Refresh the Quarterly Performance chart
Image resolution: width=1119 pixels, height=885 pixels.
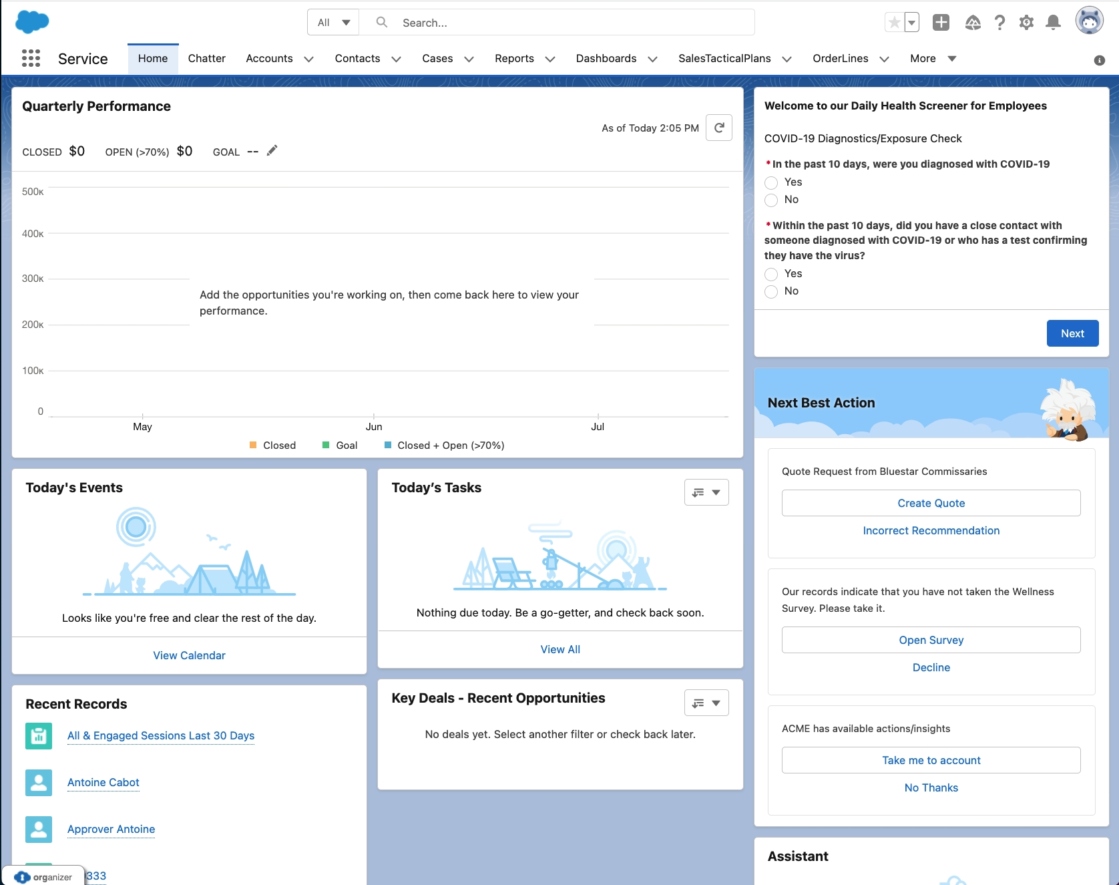719,128
